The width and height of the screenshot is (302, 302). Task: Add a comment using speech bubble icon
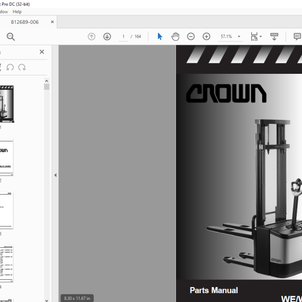click(x=297, y=37)
